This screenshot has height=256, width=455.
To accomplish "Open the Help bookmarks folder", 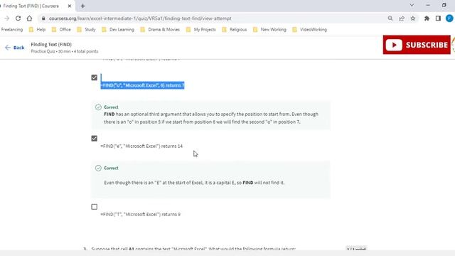I will tap(37, 30).
